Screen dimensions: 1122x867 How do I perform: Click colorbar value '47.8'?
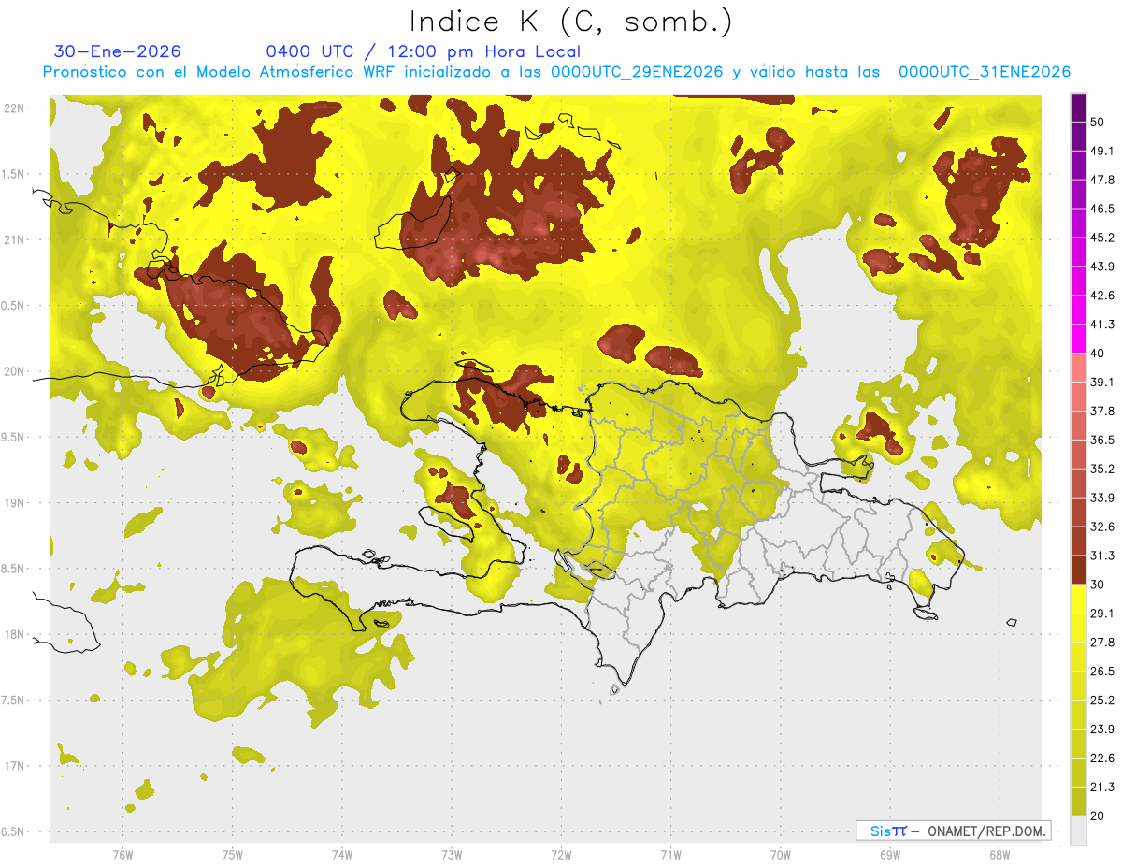pyautogui.click(x=1102, y=180)
